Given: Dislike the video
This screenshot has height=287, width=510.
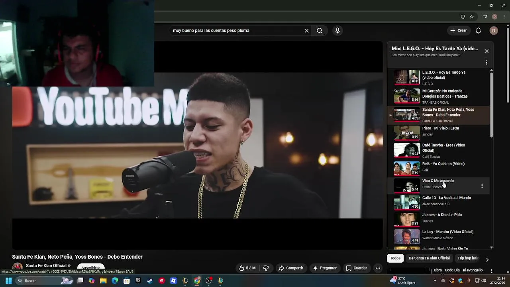Looking at the screenshot, I should [266, 268].
